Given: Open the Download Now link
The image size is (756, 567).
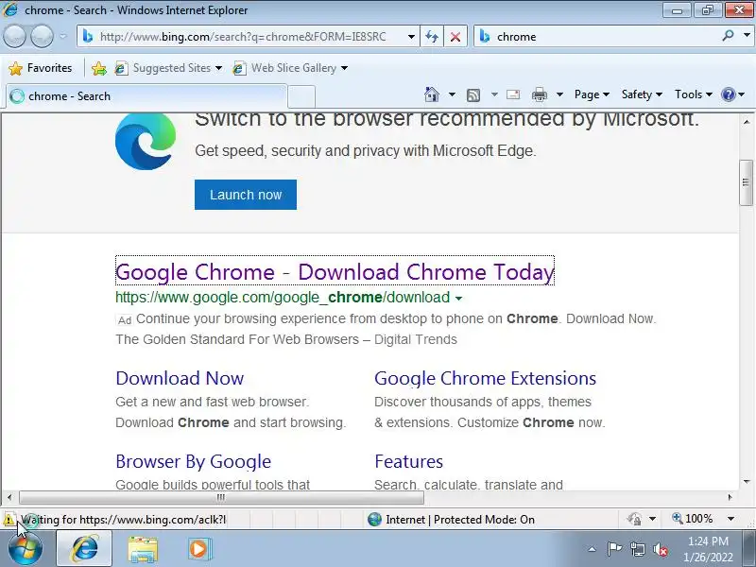Looking at the screenshot, I should [x=180, y=379].
